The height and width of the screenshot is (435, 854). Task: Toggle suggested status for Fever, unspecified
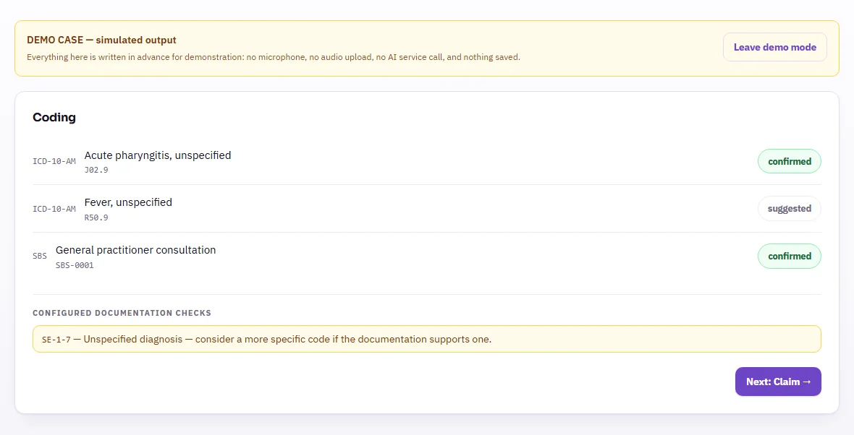(x=789, y=209)
